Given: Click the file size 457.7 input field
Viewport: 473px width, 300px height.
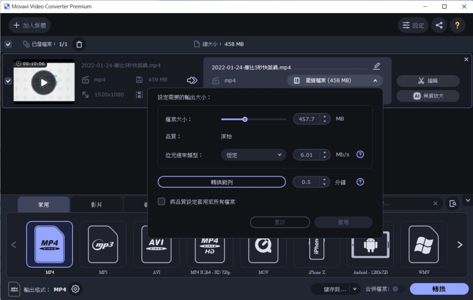Looking at the screenshot, I should (307, 119).
